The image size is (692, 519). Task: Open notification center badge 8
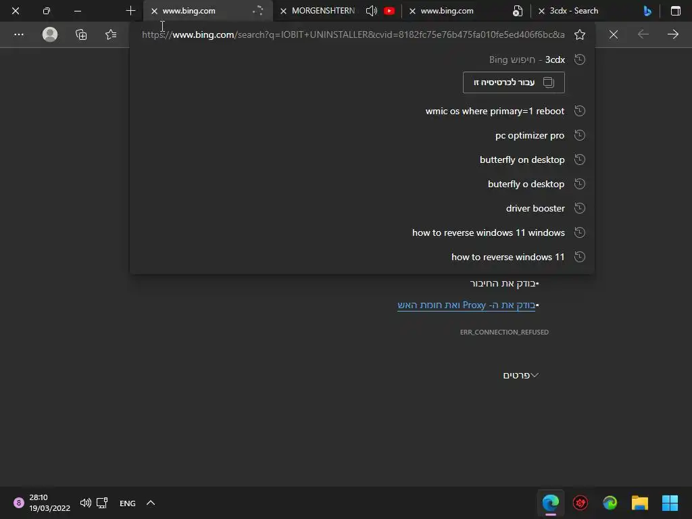[18, 503]
